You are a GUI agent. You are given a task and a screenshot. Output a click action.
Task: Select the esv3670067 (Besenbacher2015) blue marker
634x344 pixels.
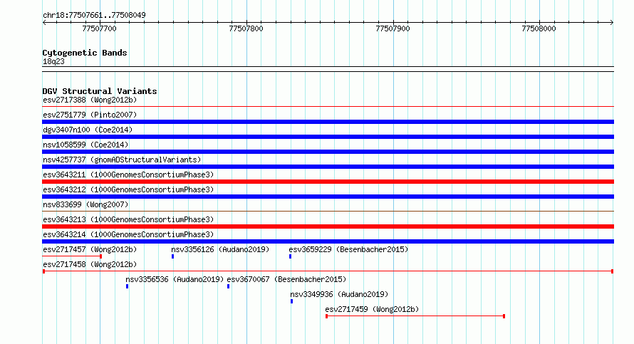click(x=229, y=286)
